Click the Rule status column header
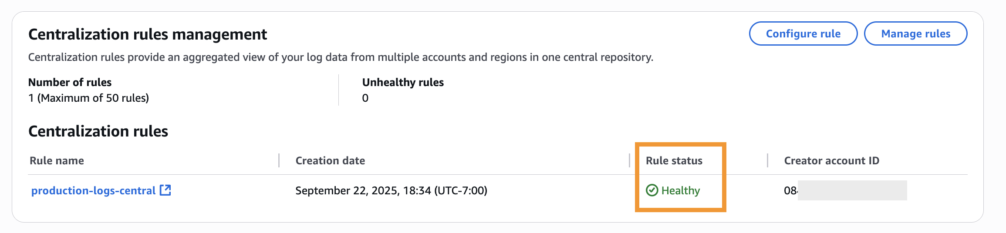This screenshot has width=1006, height=233. 674,160
